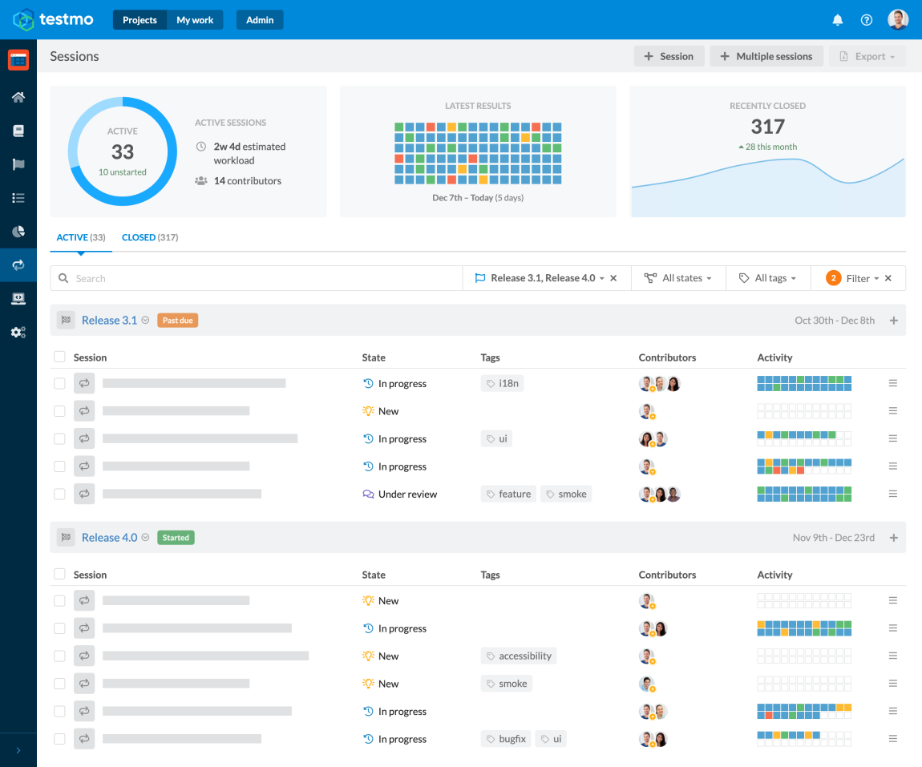This screenshot has width=922, height=767.
Task: Switch to the CLOSED (317) tab
Action: (x=150, y=237)
